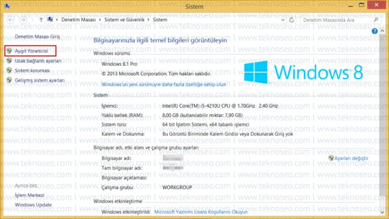Click shield icon beside Aygıt Yöneticisi
This screenshot has height=219, width=389.
[x=9, y=50]
